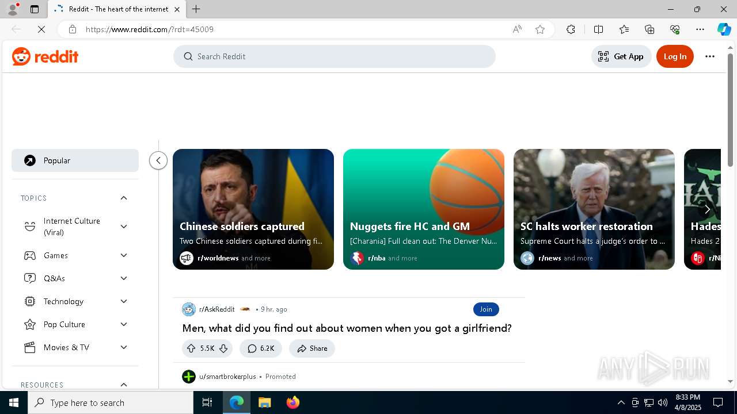Screen dimensions: 737x414
Task: Open browser Extensions puzzle icon
Action: pos(571,29)
